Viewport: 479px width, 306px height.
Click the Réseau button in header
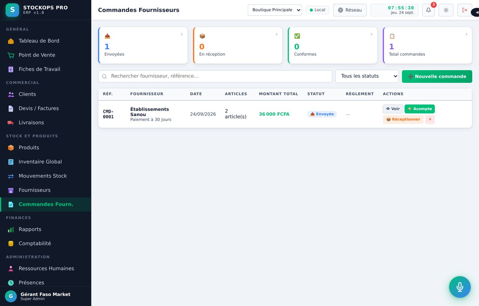pos(350,10)
